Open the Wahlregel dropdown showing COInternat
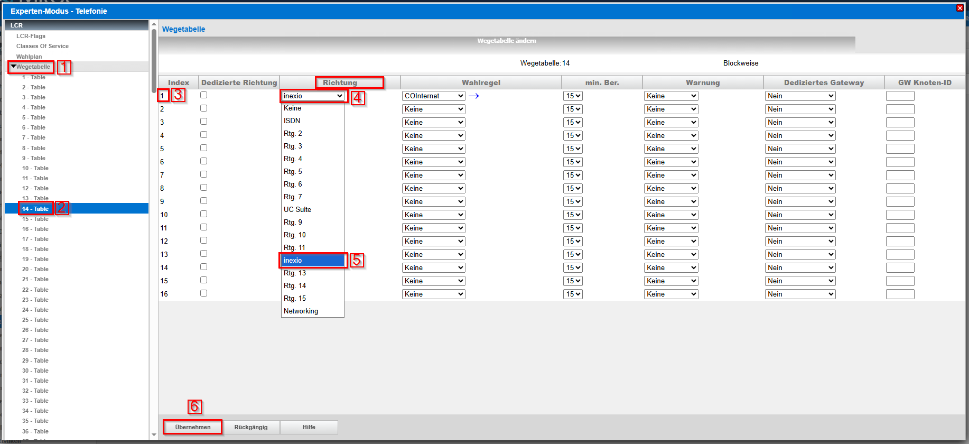The image size is (969, 444). (433, 96)
